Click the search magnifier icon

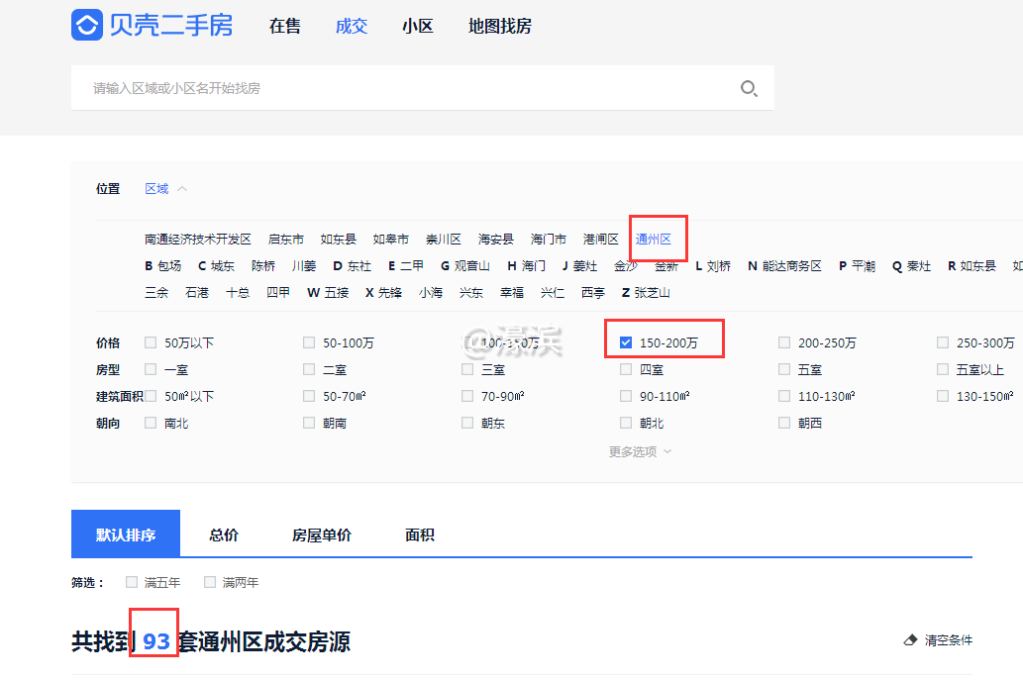click(749, 88)
